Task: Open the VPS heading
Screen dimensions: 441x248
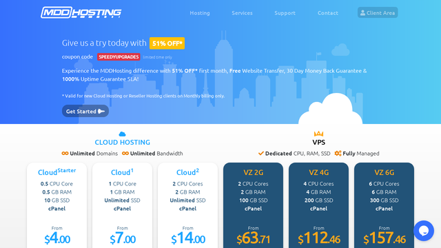Action: (x=318, y=143)
